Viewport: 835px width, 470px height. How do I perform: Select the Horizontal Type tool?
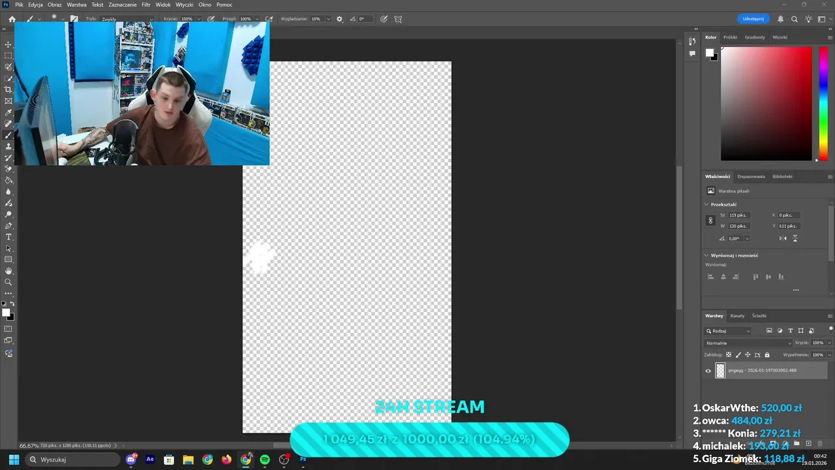pyautogui.click(x=8, y=237)
